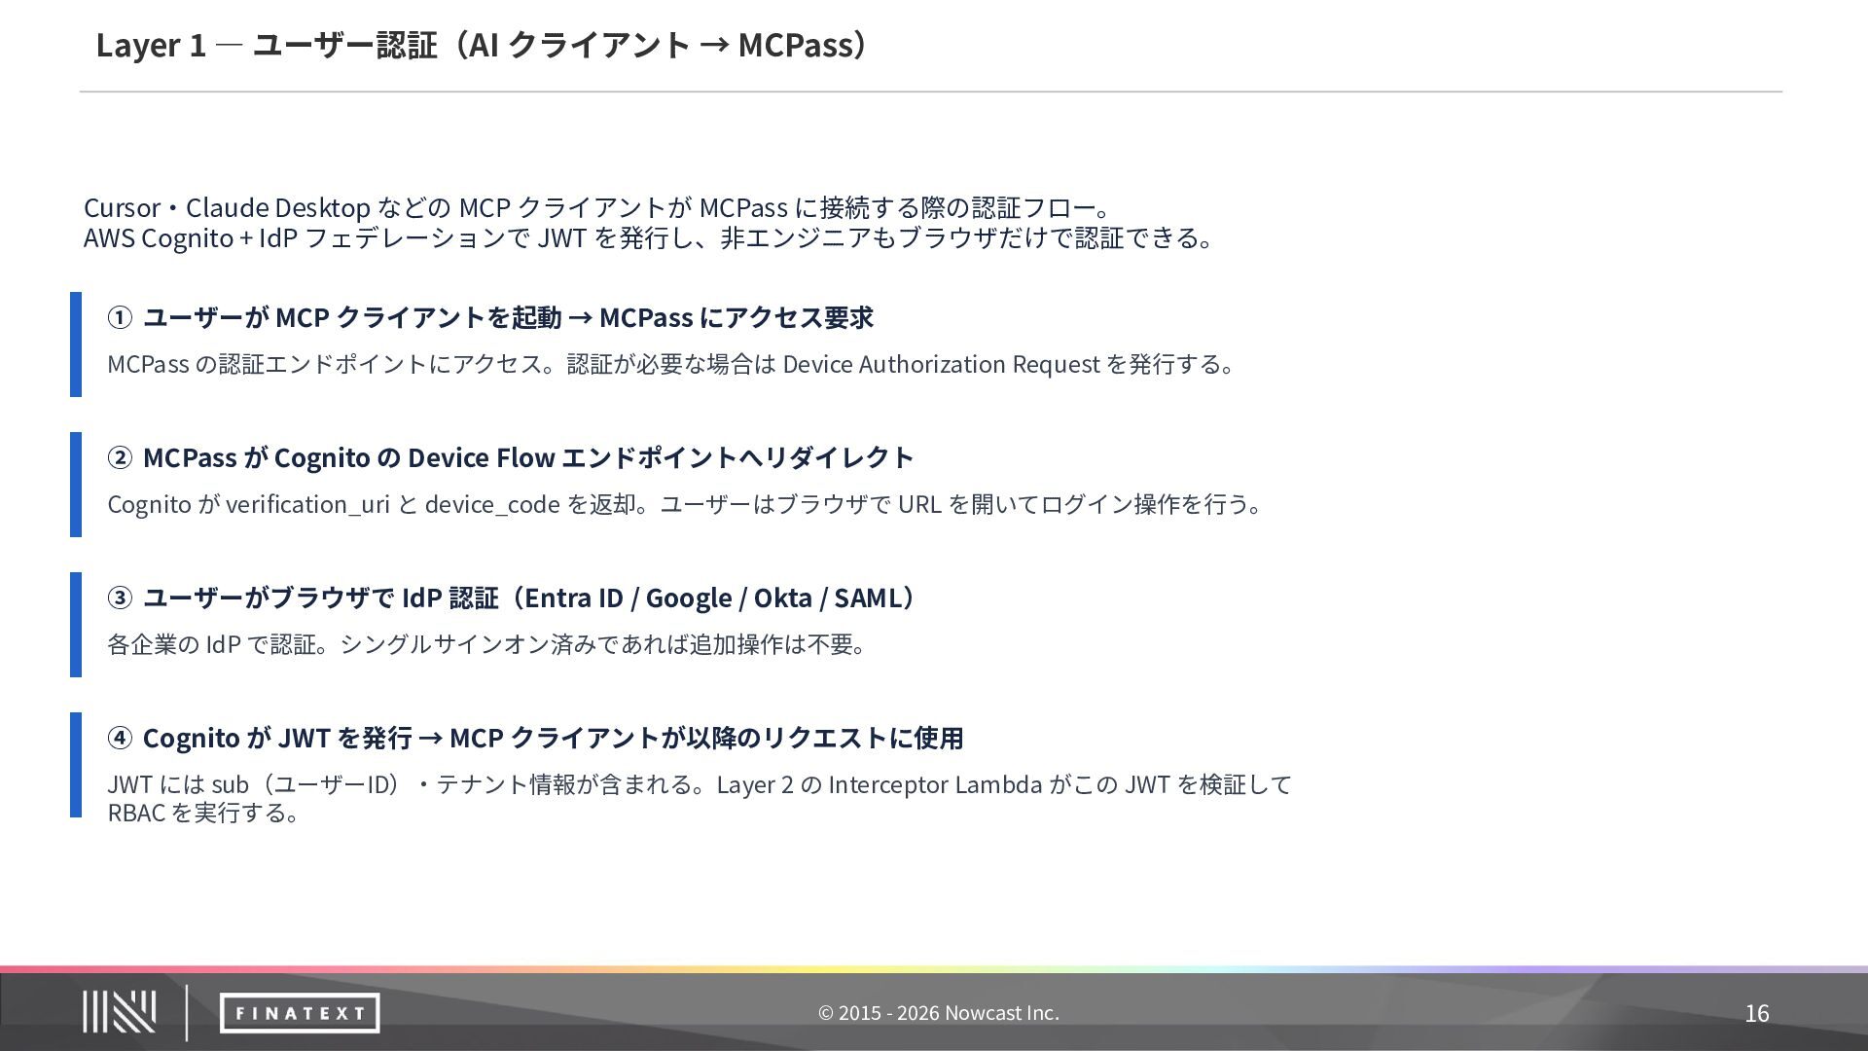Click the circled number ① marker
This screenshot has width=1868, height=1051.
tap(119, 317)
